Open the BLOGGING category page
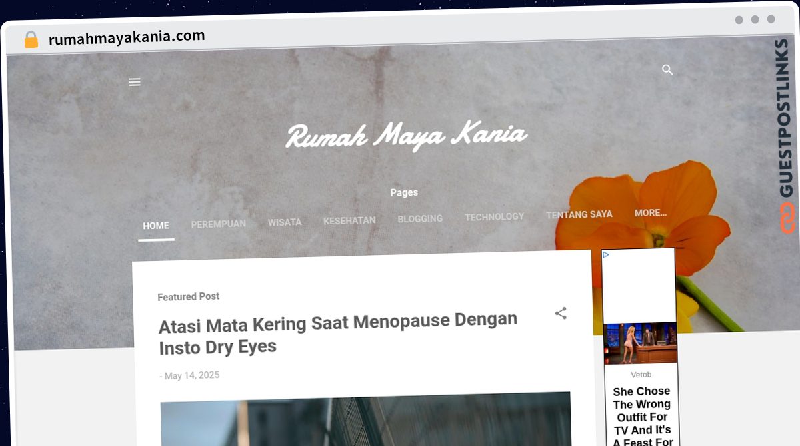Screen dimensions: 800x446 click(420, 218)
